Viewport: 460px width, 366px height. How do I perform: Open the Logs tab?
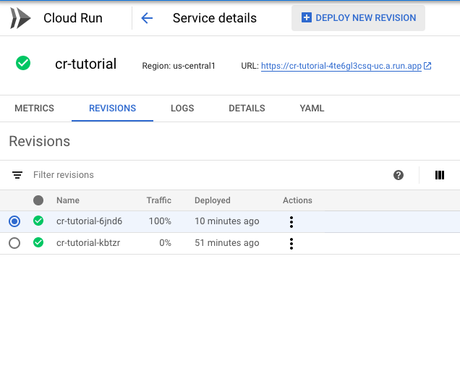(x=182, y=108)
